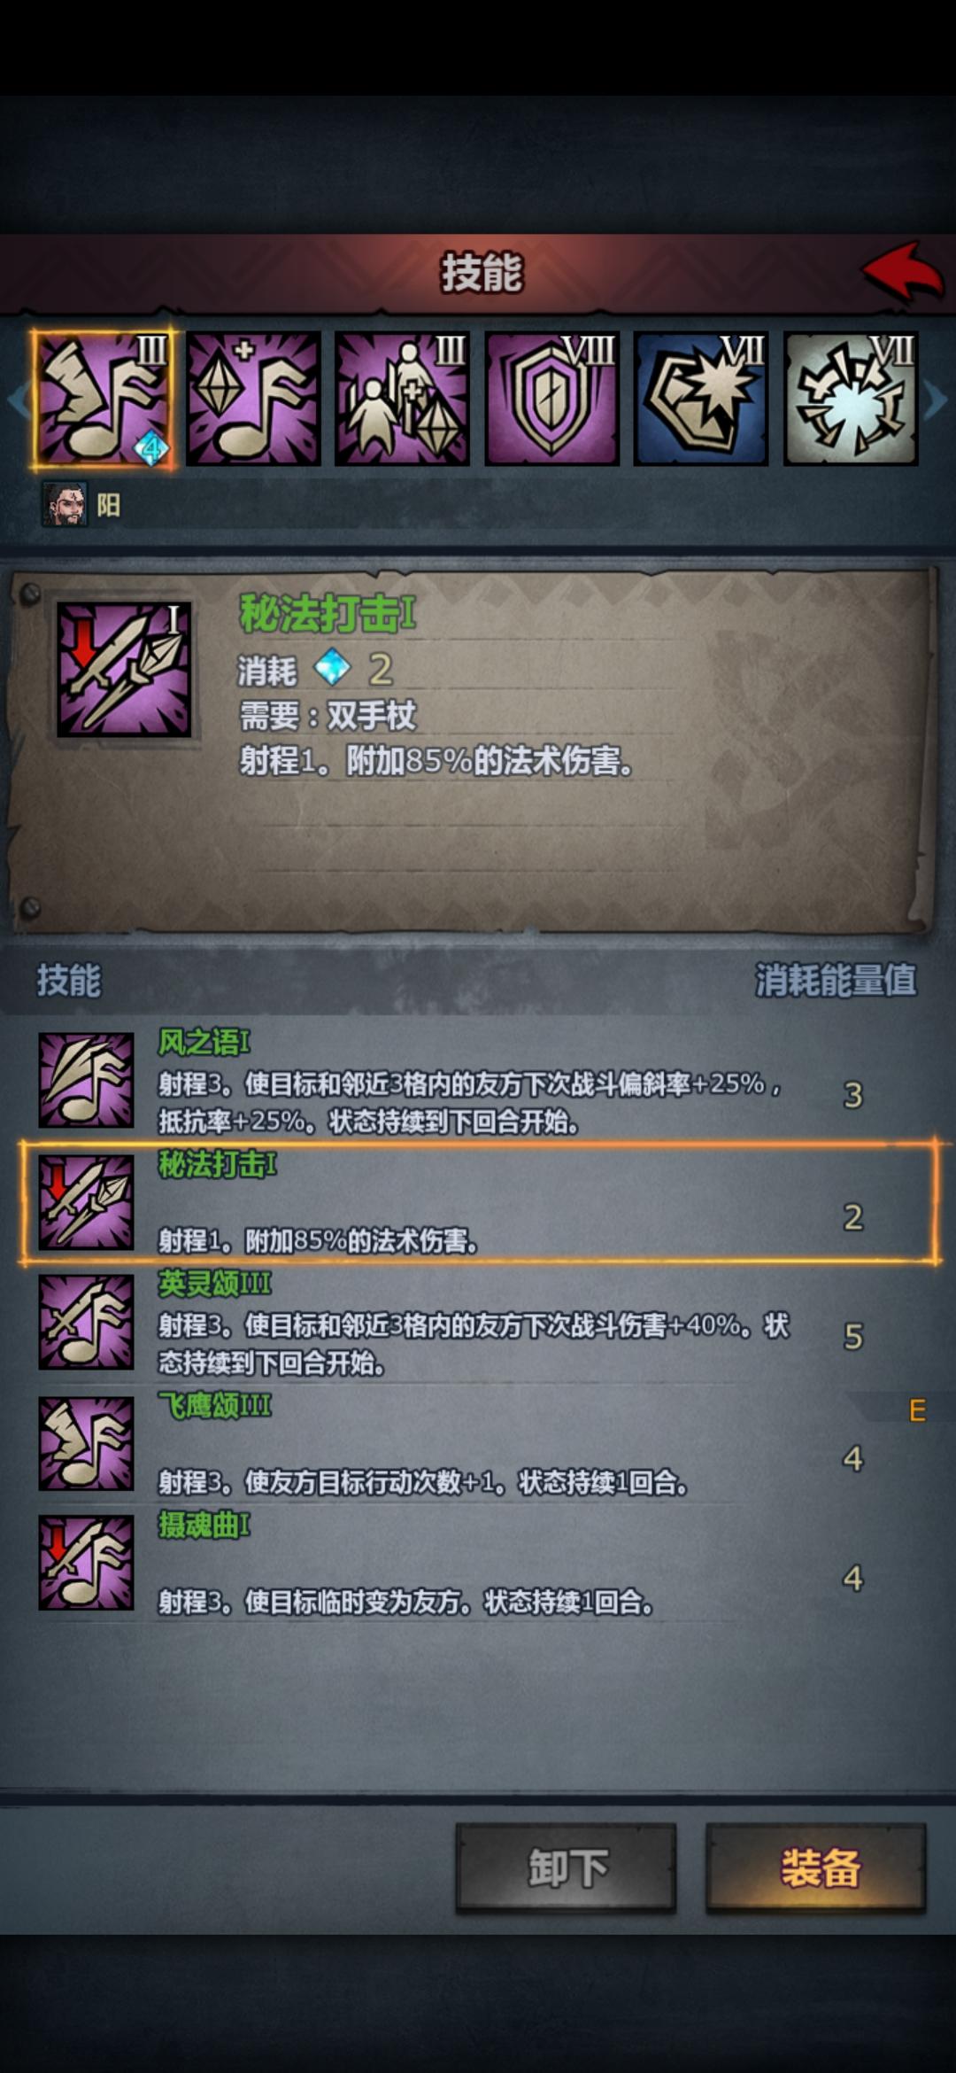Expand skill slots with the right arrow
The image size is (956, 2073).
click(936, 400)
